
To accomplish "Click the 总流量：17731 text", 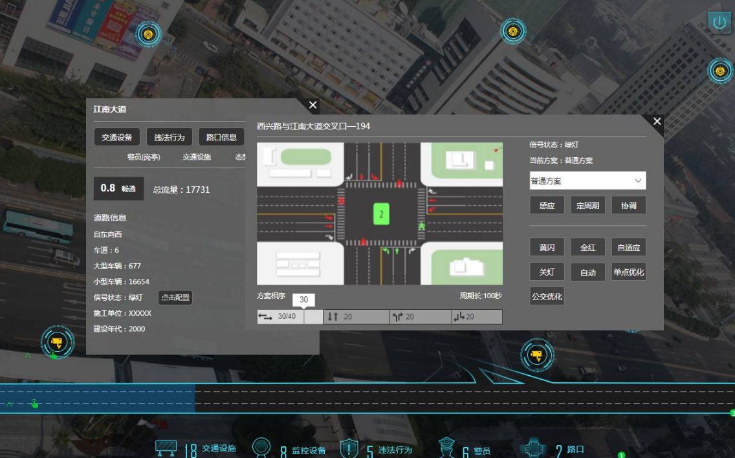I will tap(181, 190).
